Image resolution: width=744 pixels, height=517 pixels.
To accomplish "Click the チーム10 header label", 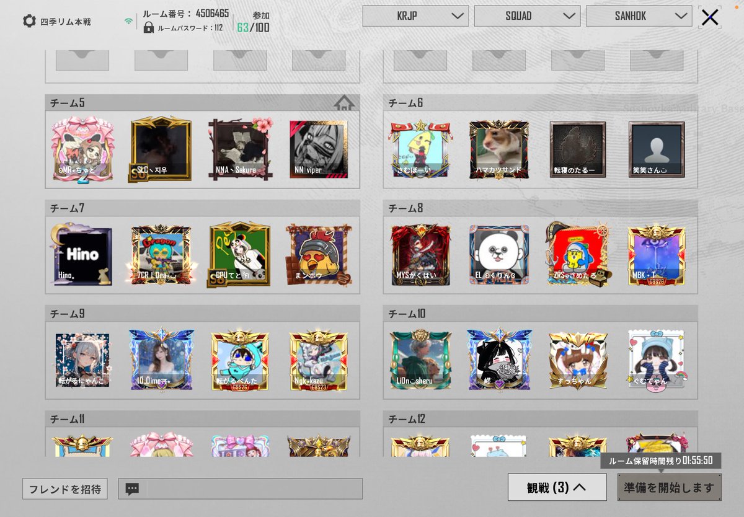I will pyautogui.click(x=408, y=314).
